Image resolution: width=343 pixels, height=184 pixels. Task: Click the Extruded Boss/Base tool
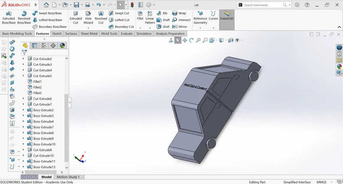click(x=9, y=18)
